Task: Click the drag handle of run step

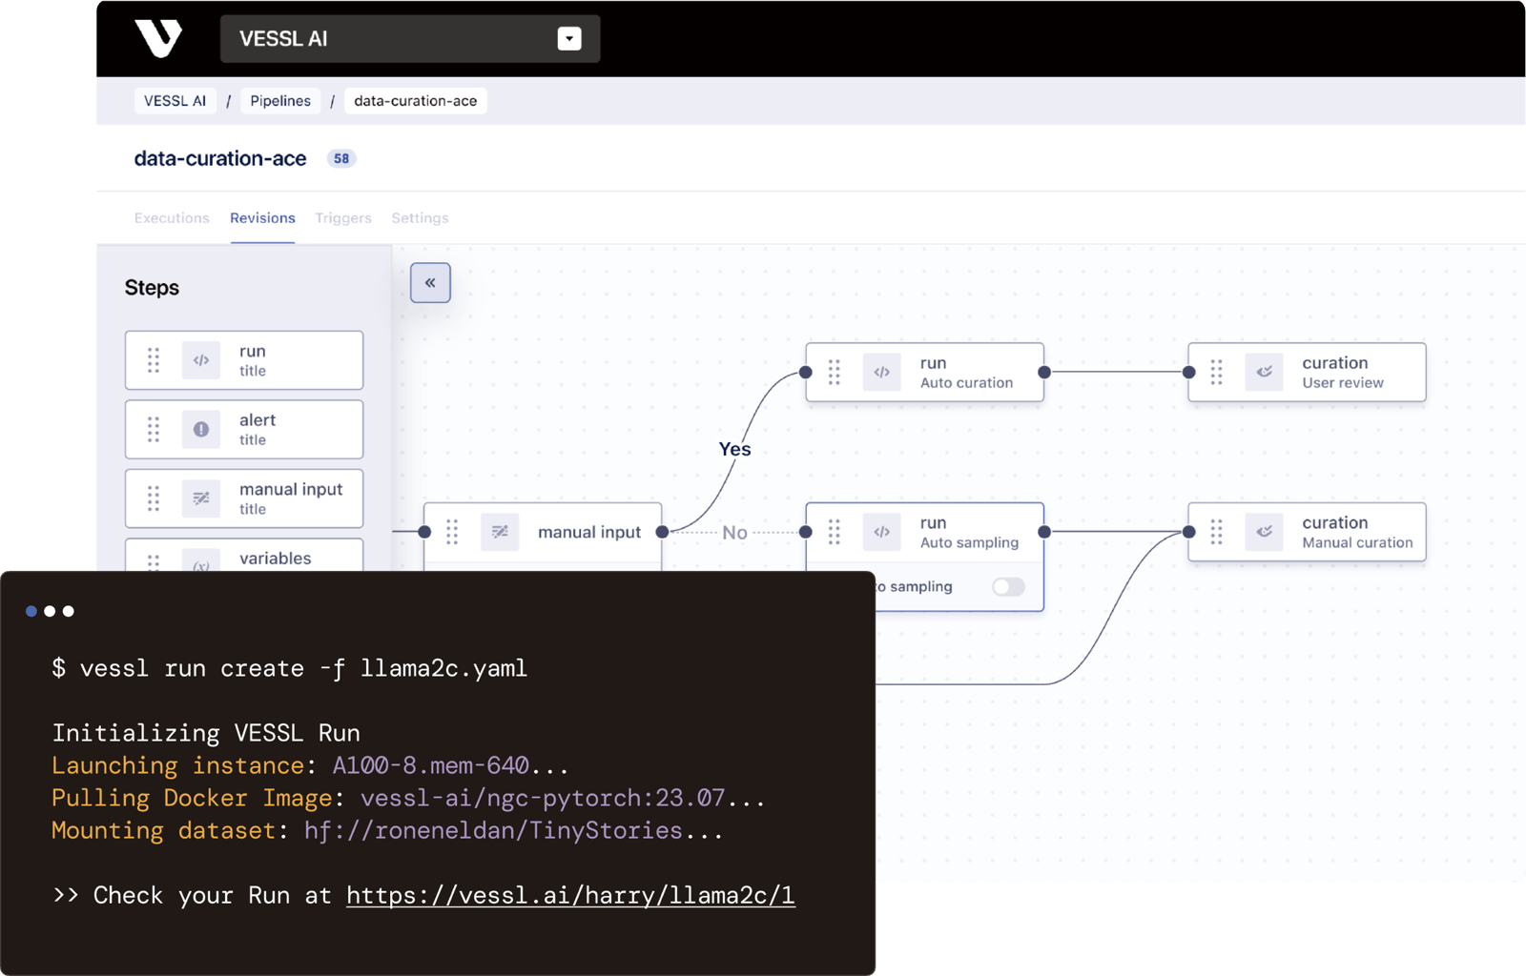Action: pyautogui.click(x=154, y=360)
